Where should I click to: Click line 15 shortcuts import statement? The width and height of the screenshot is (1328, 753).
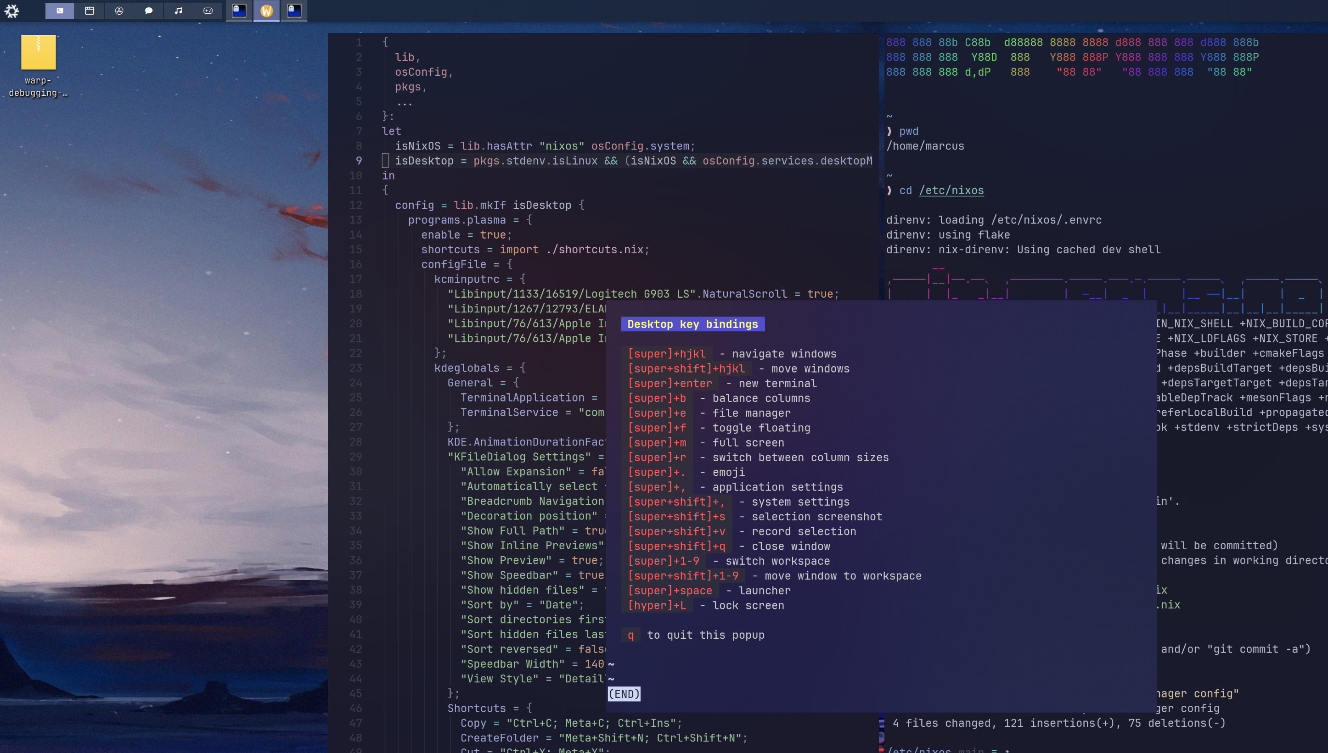point(535,250)
